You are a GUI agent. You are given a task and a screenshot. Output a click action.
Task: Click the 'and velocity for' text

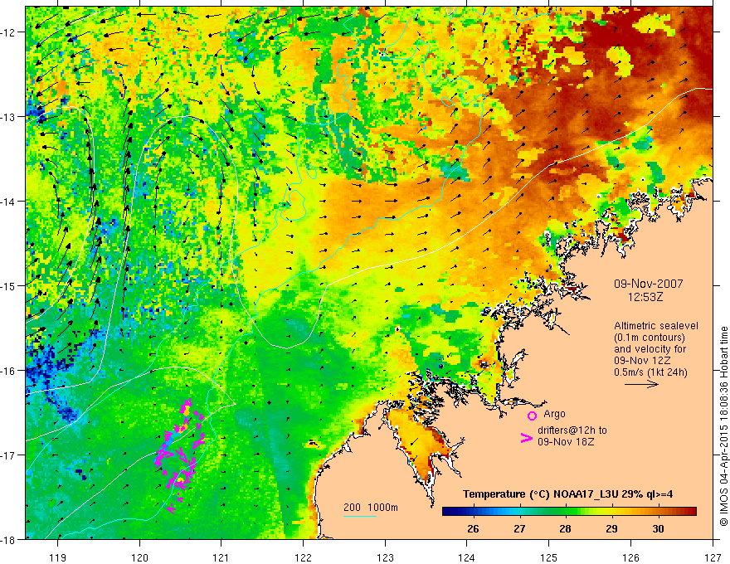click(x=650, y=349)
